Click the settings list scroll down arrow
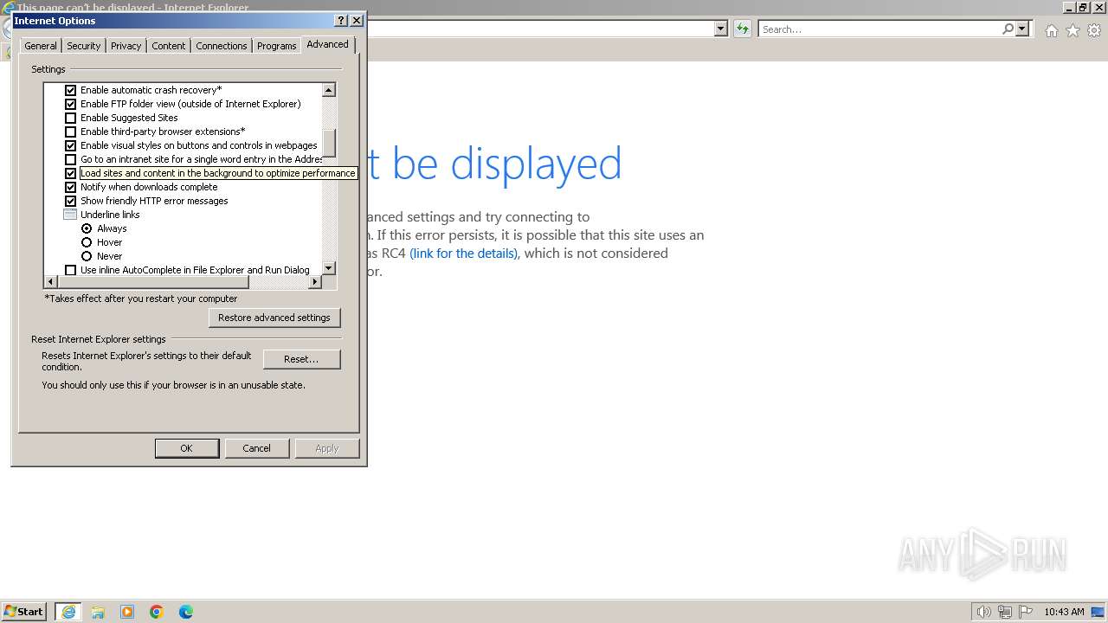1108x623 pixels. [329, 268]
